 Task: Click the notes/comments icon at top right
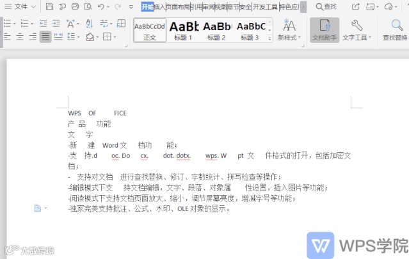[370, 6]
